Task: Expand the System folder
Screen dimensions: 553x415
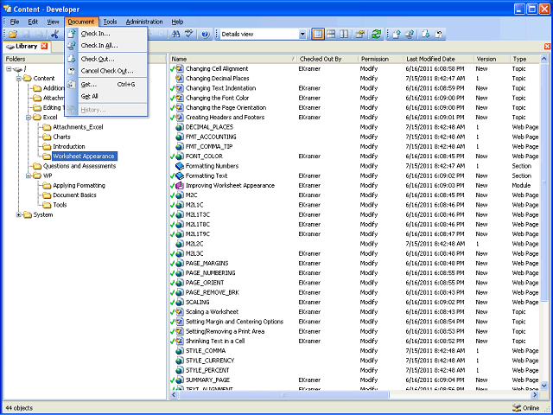Action: pyautogui.click(x=19, y=214)
